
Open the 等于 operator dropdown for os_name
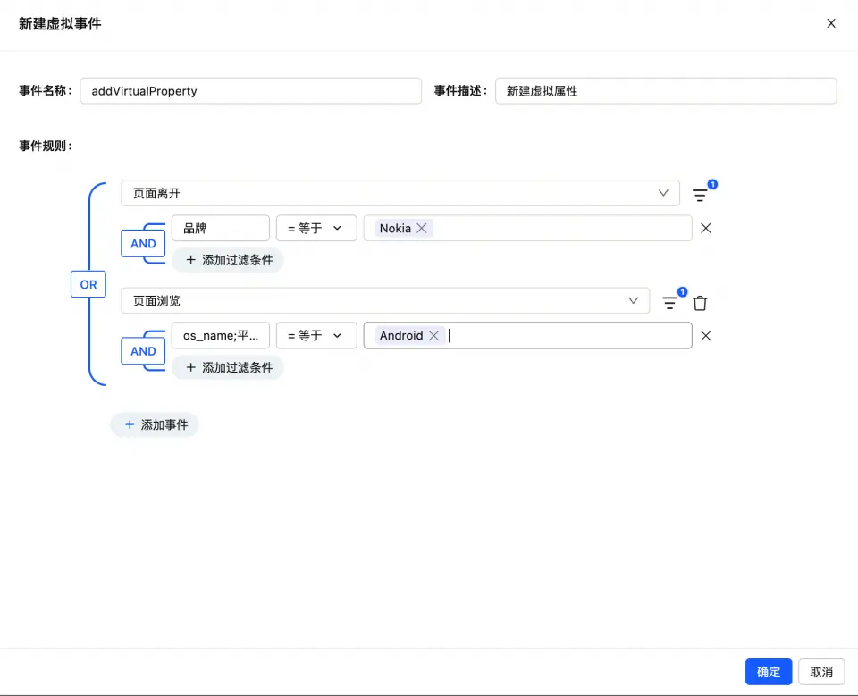(315, 336)
